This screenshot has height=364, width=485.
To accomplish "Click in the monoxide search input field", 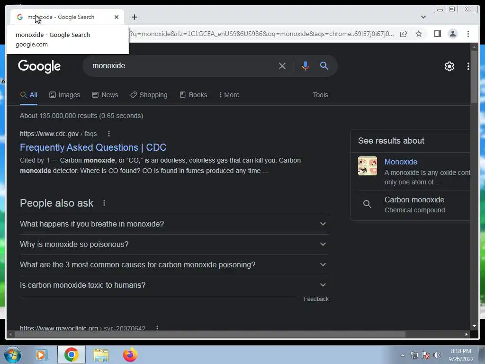I will click(182, 65).
